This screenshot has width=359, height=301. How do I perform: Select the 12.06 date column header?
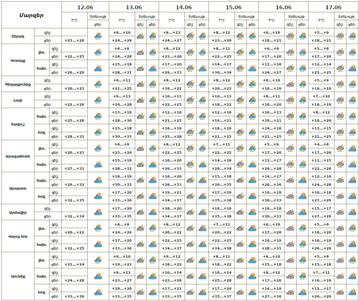point(85,7)
